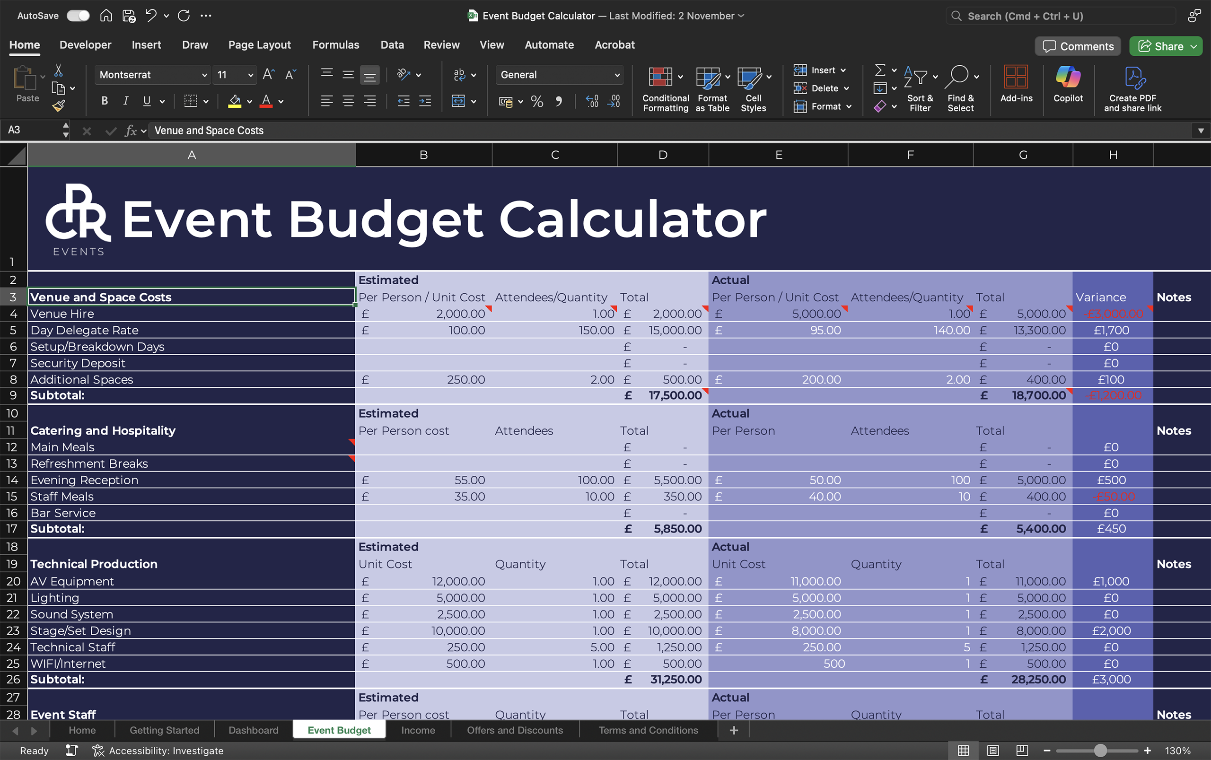This screenshot has height=760, width=1211.
Task: Click the Comments button
Action: 1077,46
